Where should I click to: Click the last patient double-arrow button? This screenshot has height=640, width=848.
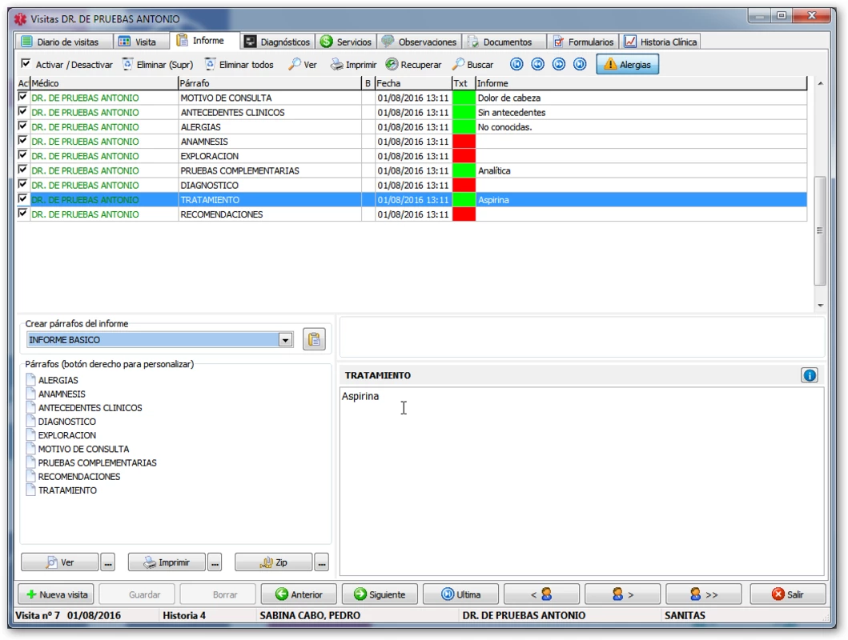coord(704,594)
